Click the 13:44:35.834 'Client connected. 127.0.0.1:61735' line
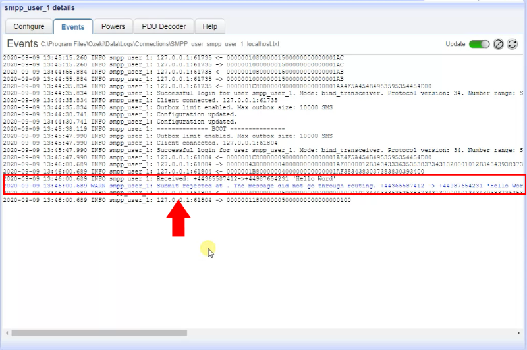This screenshot has width=527, height=350. click(140, 101)
